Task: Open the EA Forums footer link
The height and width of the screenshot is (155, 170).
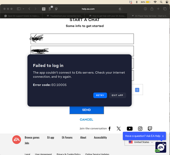Action: coord(67,137)
